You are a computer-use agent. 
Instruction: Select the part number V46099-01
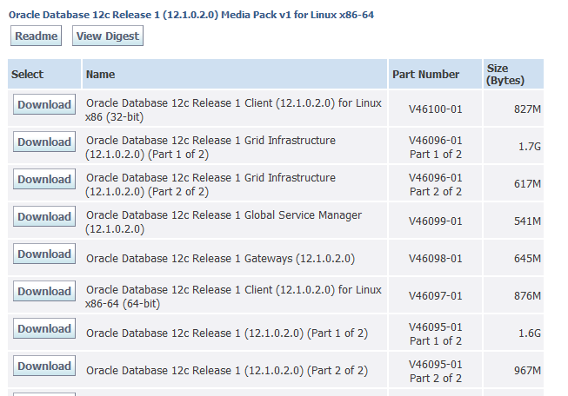[x=436, y=221]
